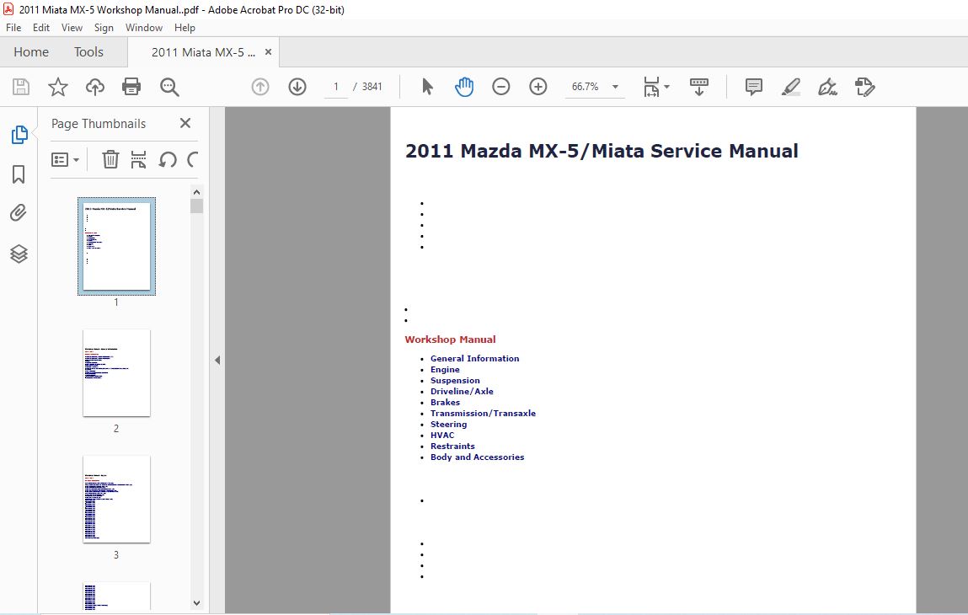968x615 pixels.
Task: Open the Sign menu
Action: [x=104, y=28]
